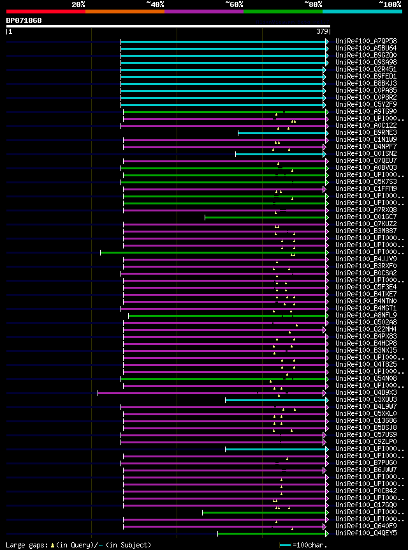Click the UniRef100_P0CB42 label
The image size is (408, 550).
click(x=366, y=491)
